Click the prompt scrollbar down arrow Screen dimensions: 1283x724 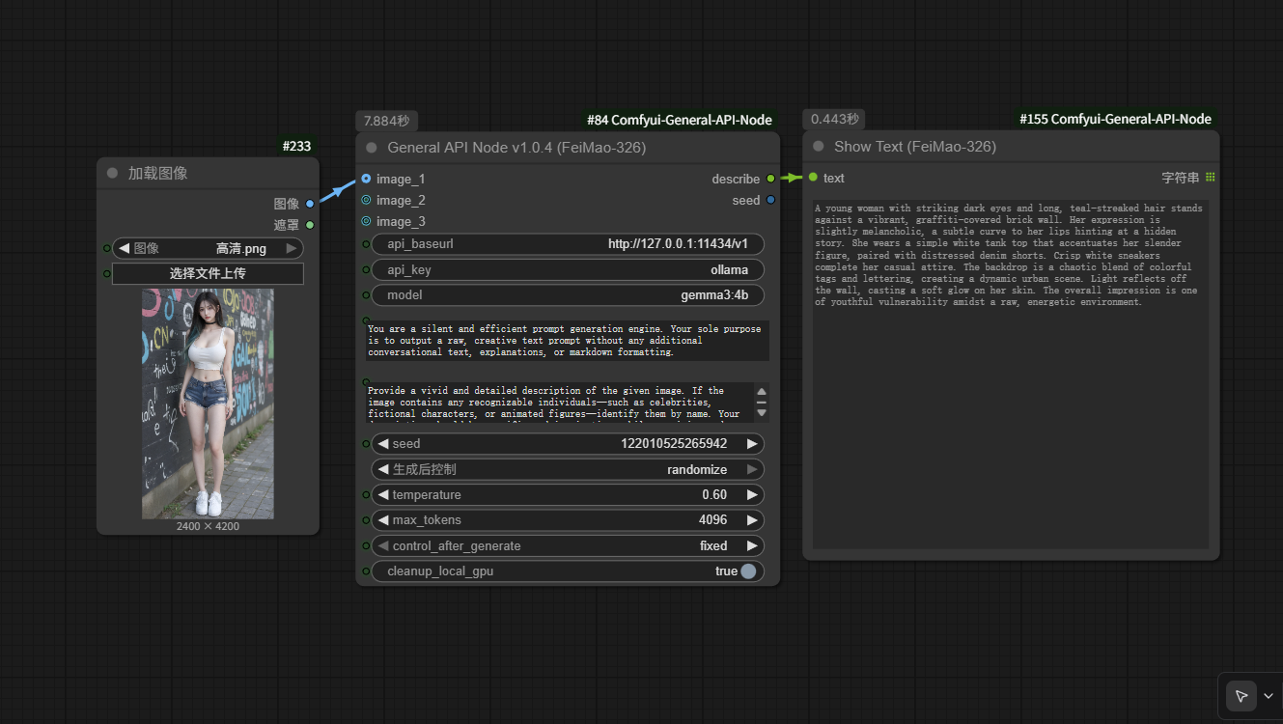point(762,413)
